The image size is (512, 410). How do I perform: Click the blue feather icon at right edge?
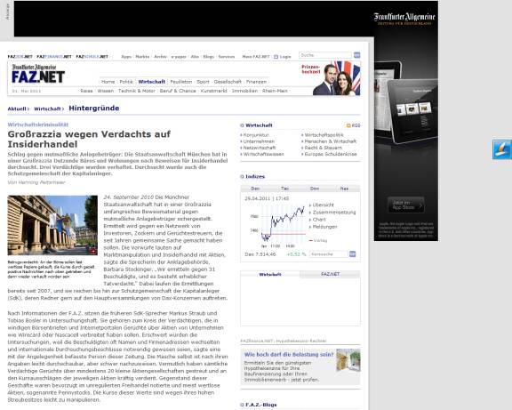pyautogui.click(x=501, y=149)
